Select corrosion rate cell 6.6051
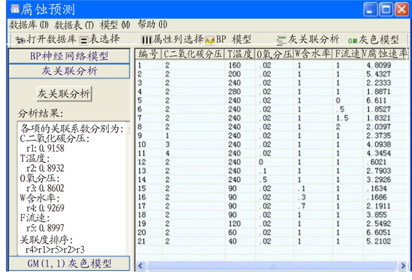 (378, 232)
